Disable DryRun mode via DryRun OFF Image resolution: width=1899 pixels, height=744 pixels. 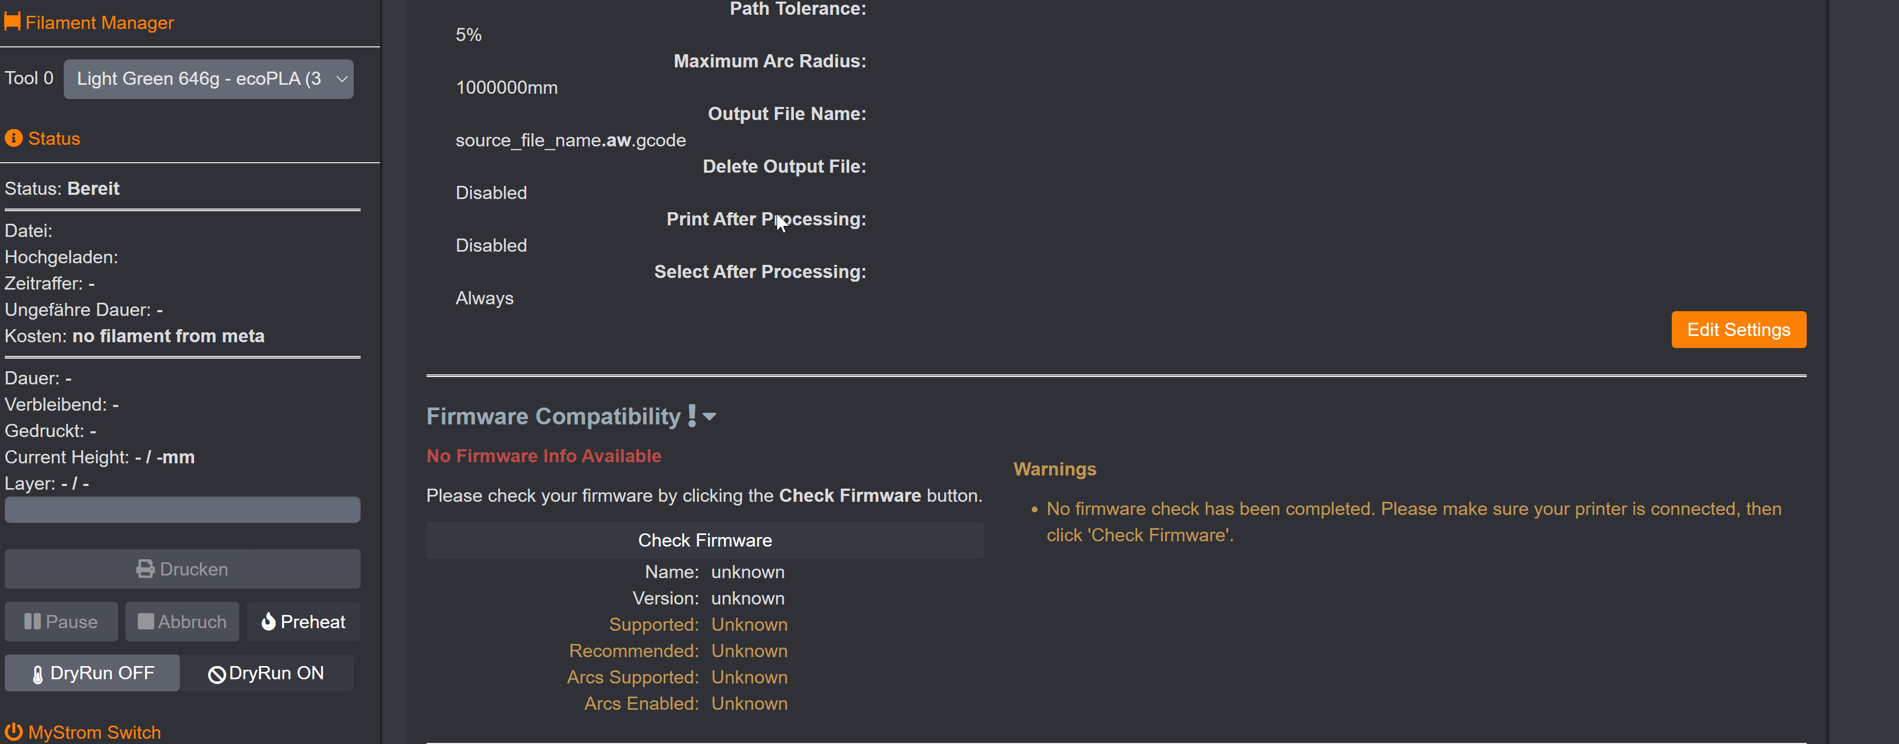point(91,672)
